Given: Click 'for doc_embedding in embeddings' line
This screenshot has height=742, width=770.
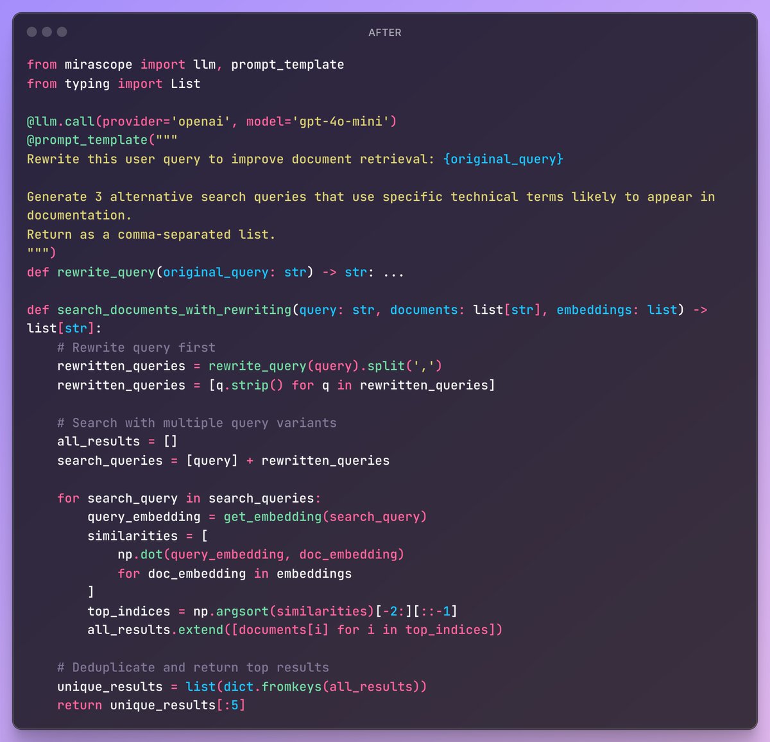Looking at the screenshot, I should point(235,574).
